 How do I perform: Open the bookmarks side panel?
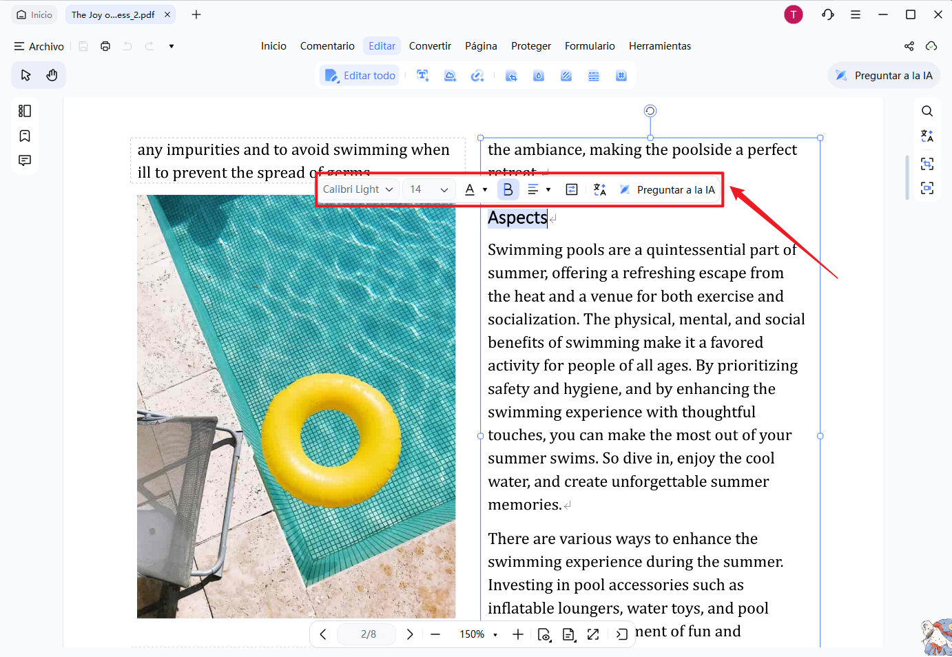(25, 136)
